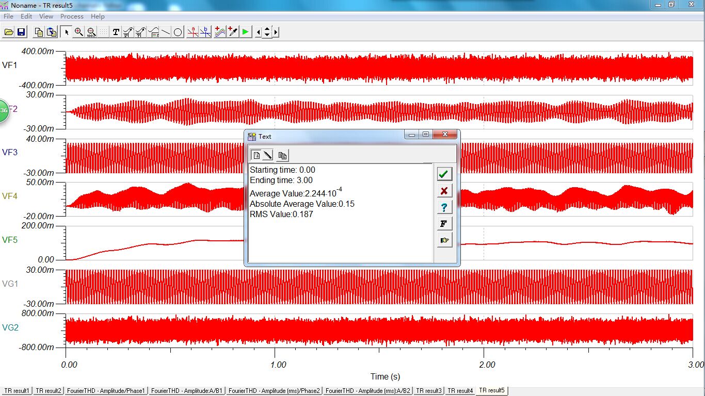Screen dimensions: 705x396
Task: Cancel Text dialog with red X button
Action: (444, 190)
